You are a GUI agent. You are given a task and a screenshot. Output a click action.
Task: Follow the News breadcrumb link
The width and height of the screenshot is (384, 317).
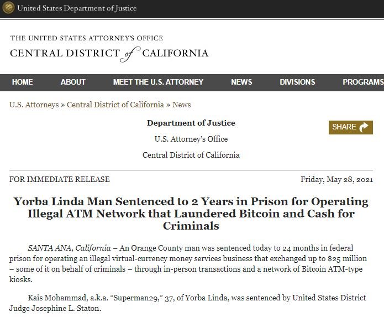click(x=181, y=105)
